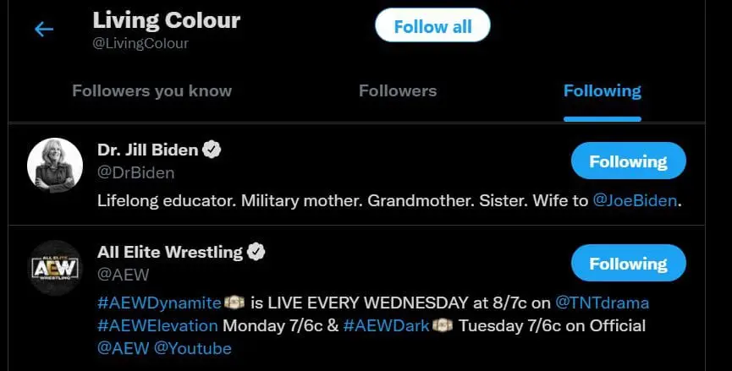Open the @TNTdrama mention
The width and height of the screenshot is (732, 371).
click(x=602, y=303)
